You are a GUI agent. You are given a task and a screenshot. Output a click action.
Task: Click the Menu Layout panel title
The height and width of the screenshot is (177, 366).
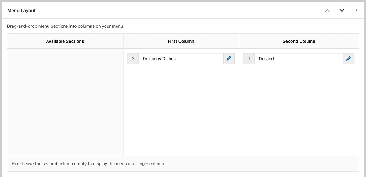21,11
